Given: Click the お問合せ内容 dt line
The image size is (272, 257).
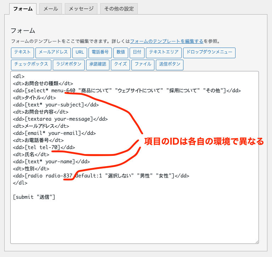Looking at the screenshot, I should pos(41,112).
